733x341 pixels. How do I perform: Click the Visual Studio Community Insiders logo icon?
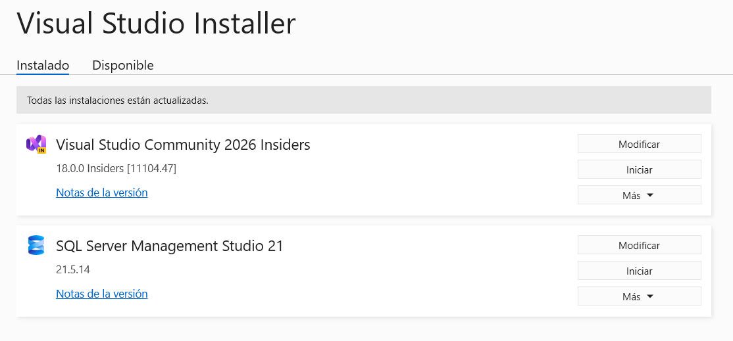[36, 144]
